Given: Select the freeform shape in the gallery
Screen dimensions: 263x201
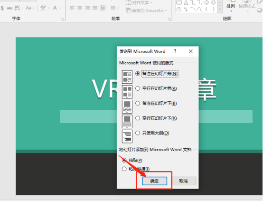Looking at the screenshot, I should (179, 9).
